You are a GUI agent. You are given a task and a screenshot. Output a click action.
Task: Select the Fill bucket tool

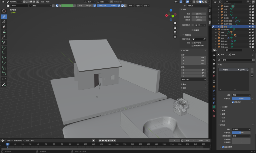coord(4,22)
